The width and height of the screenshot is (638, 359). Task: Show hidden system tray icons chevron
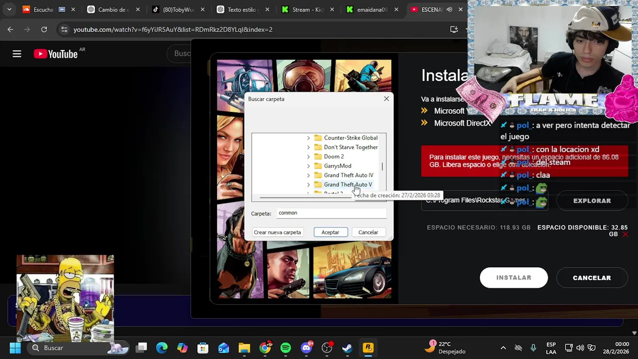click(503, 348)
